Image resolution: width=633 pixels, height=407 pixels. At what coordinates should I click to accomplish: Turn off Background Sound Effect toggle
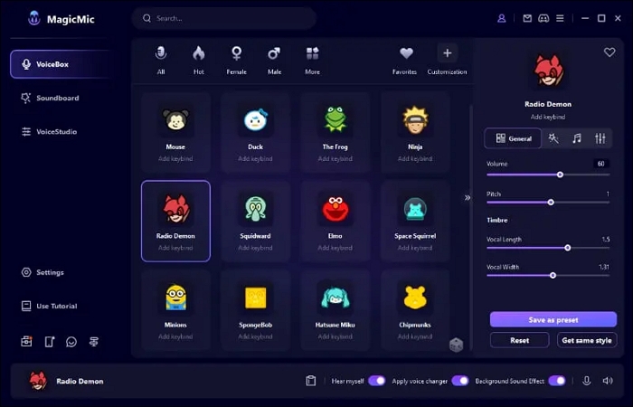[x=557, y=381]
